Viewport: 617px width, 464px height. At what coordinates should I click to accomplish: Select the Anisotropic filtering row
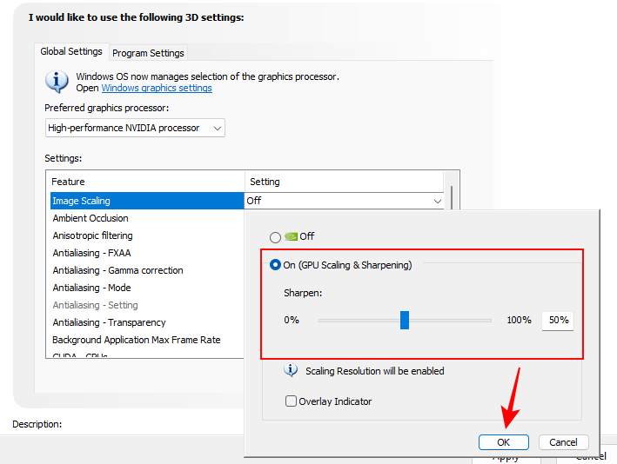(x=92, y=235)
